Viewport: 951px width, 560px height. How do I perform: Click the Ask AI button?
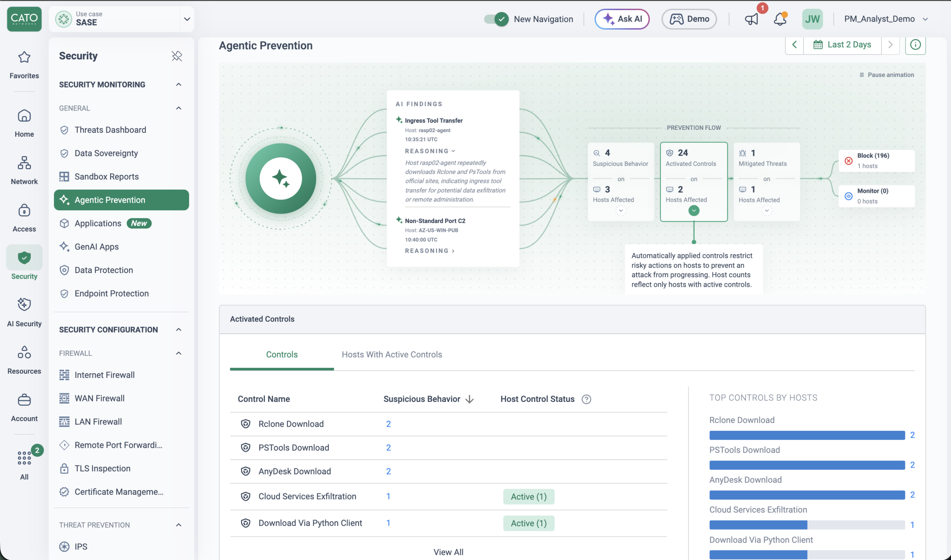(622, 19)
